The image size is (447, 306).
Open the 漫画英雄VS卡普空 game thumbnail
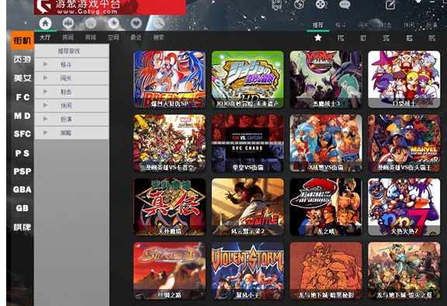(169, 143)
